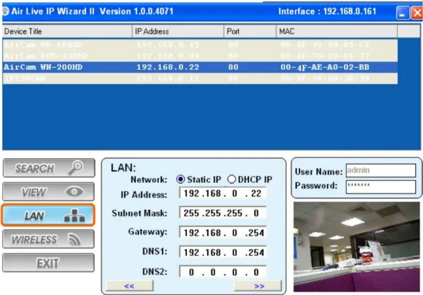Viewport: 423px width, 295px height.
Task: Select the AirCam OD-600HD device row
Action: [x=200, y=45]
